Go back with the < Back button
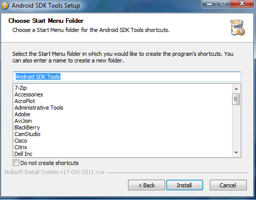 [146, 185]
